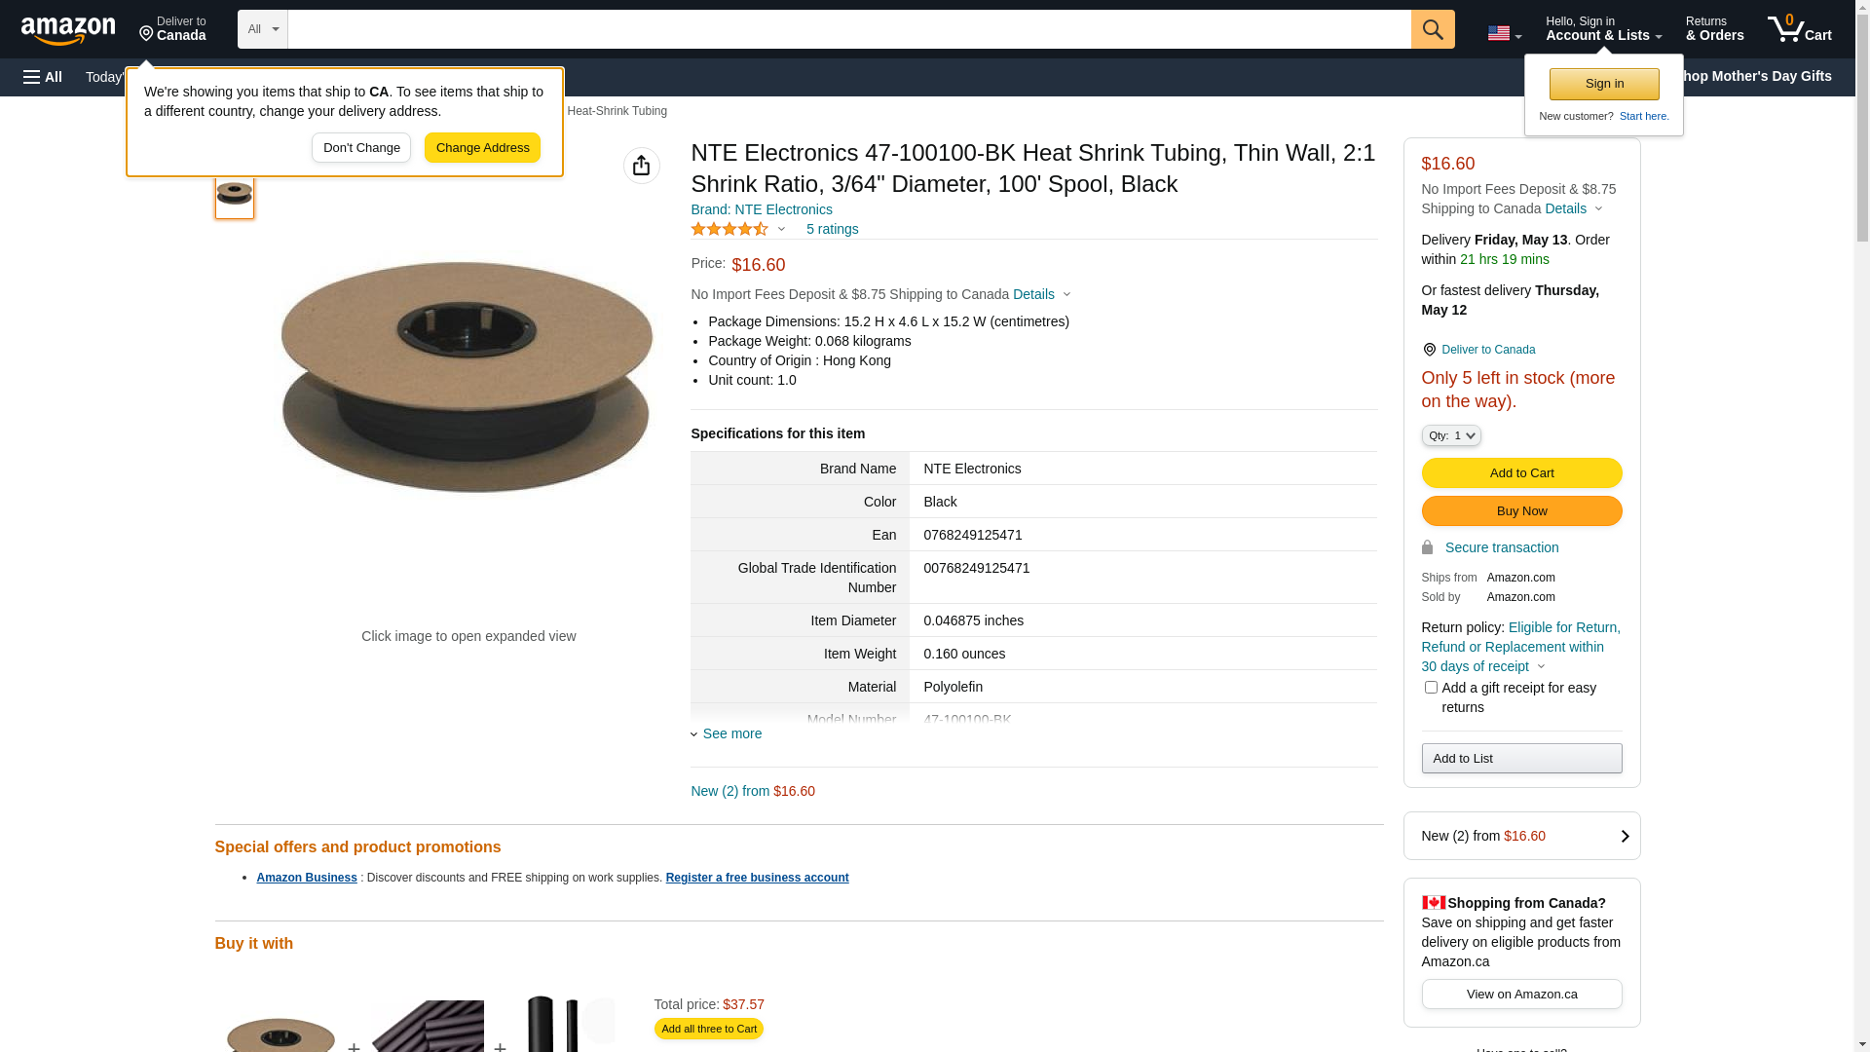Click the share icon above product image
Screen dimensions: 1870x1052
click(641, 166)
